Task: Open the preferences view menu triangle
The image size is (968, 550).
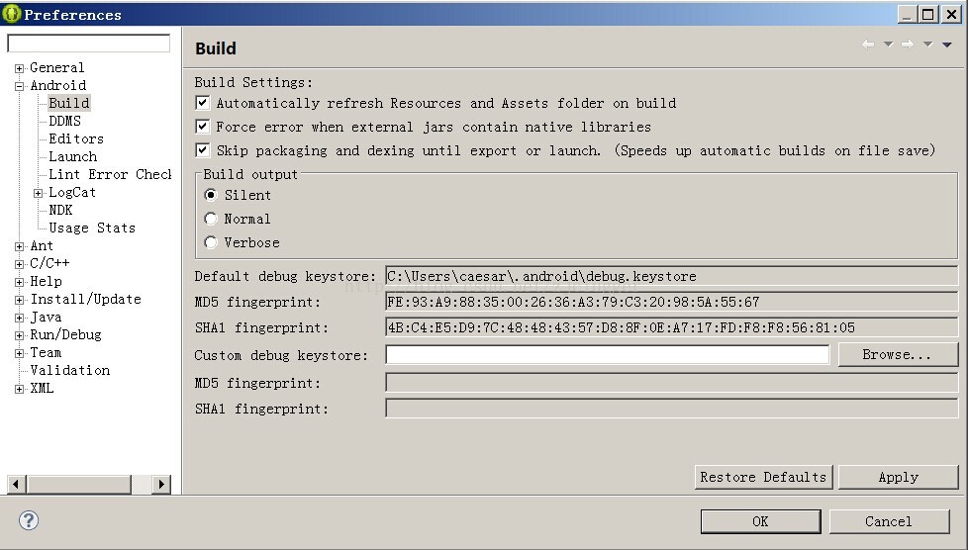Action: click(x=947, y=45)
